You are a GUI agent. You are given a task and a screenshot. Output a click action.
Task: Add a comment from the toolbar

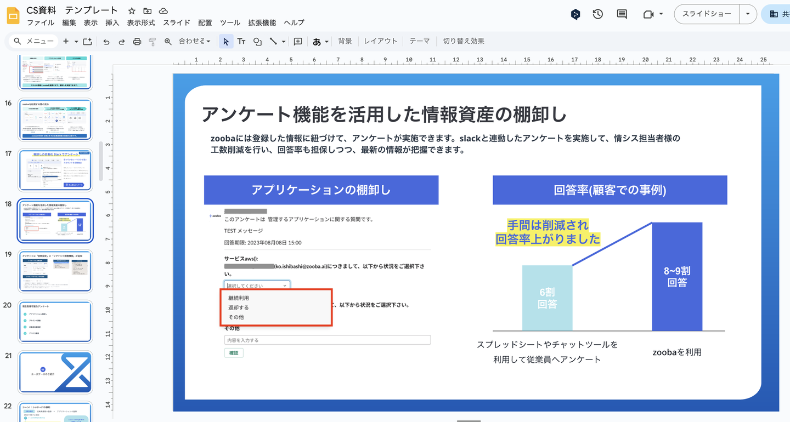298,41
